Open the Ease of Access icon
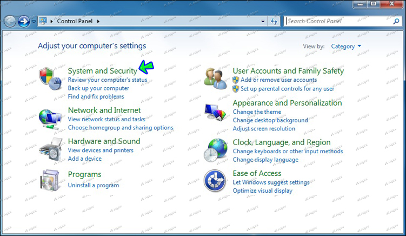 [215, 180]
